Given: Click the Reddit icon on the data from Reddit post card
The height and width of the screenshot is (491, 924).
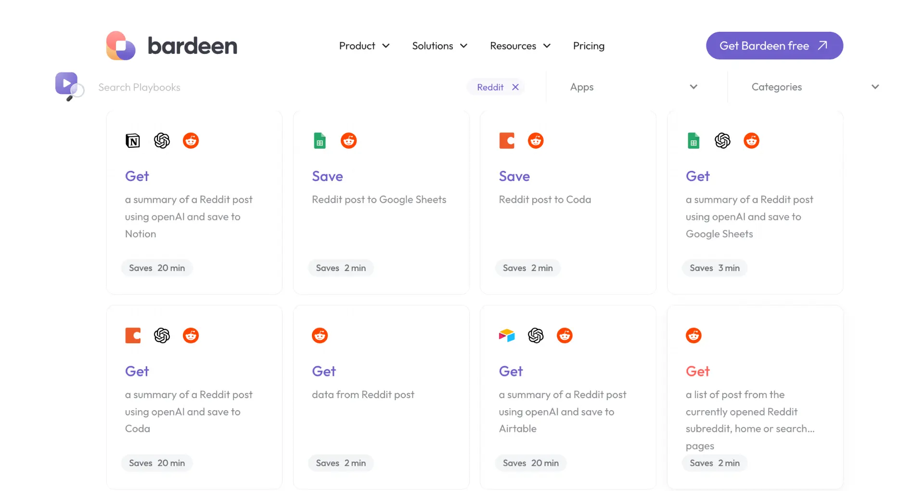Looking at the screenshot, I should (320, 336).
